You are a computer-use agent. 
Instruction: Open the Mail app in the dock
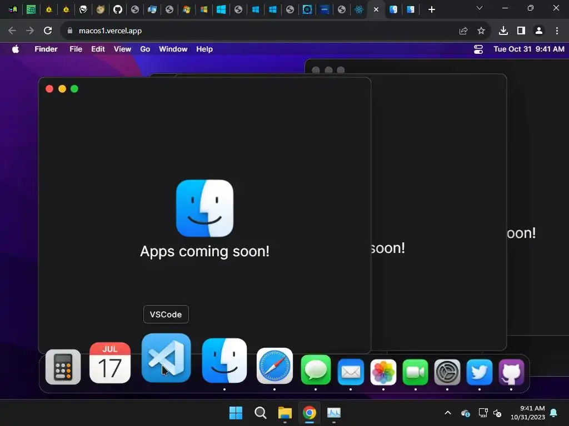(x=351, y=372)
